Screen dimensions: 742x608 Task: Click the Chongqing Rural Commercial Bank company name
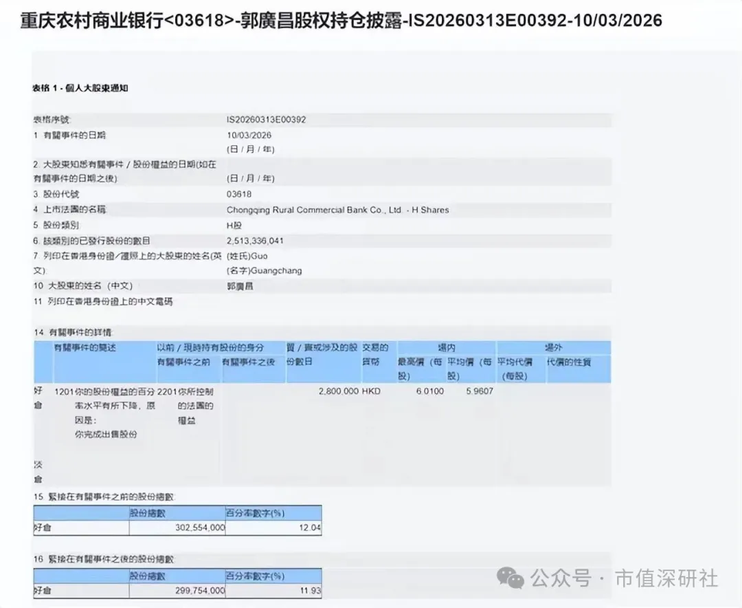click(337, 210)
